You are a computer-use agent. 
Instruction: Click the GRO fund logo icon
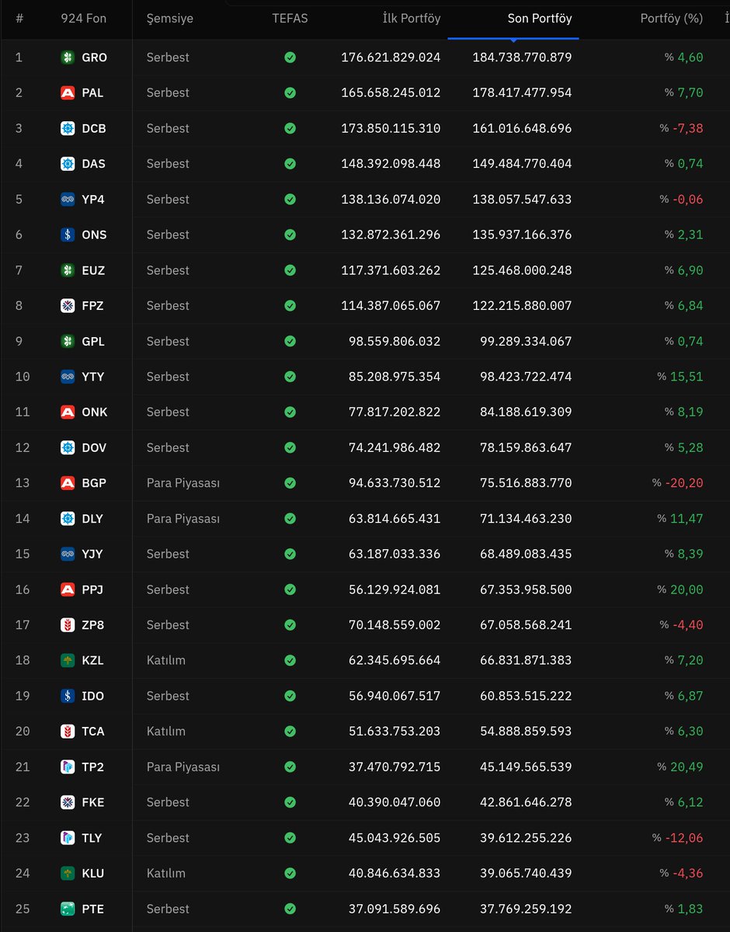(68, 57)
